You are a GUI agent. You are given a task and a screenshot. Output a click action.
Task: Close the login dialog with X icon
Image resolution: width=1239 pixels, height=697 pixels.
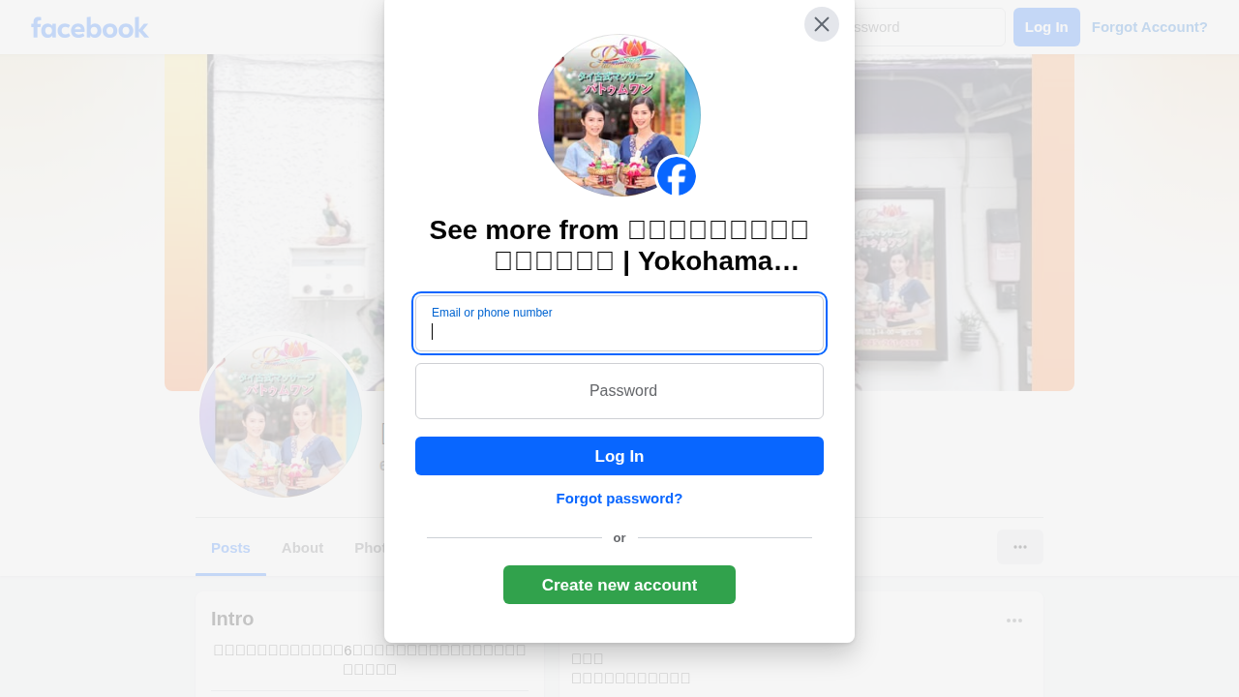tap(822, 24)
